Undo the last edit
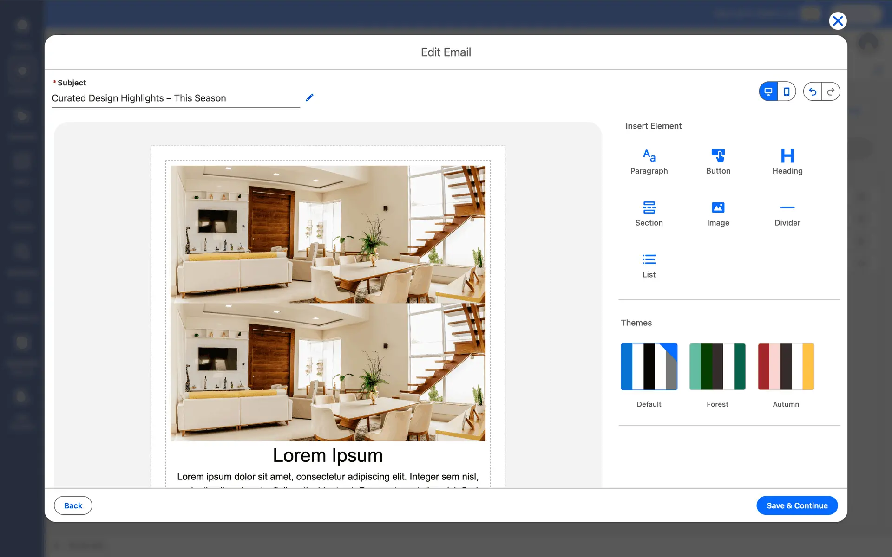The height and width of the screenshot is (557, 892). [813, 91]
